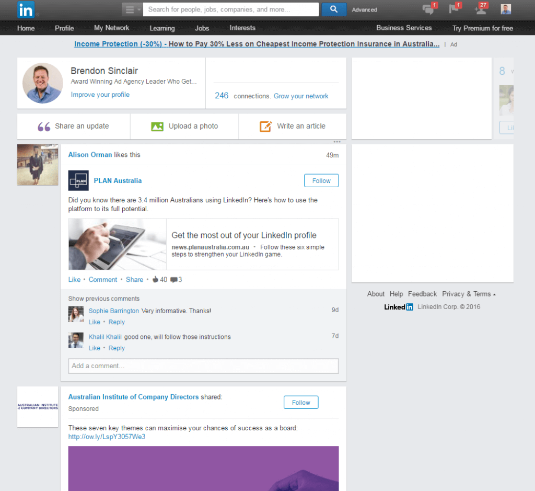Comment on the PLAN Australia post
Image resolution: width=535 pixels, height=491 pixels.
point(103,280)
